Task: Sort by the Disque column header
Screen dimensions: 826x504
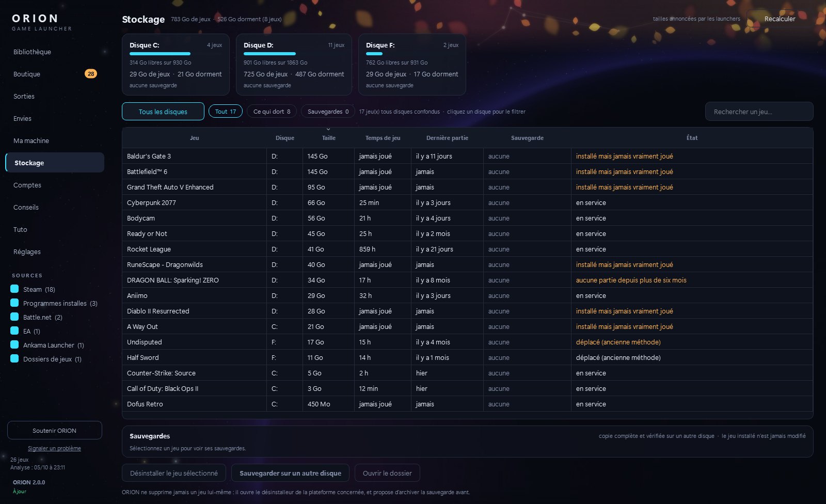Action: (284, 138)
